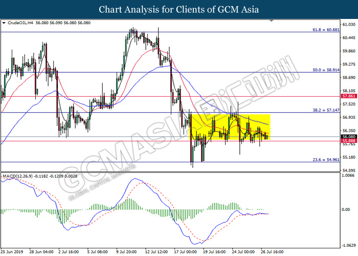Click the 12 Jul 12:00 time label
Image resolution: width=358 pixels, height=256 pixels.
(156, 252)
